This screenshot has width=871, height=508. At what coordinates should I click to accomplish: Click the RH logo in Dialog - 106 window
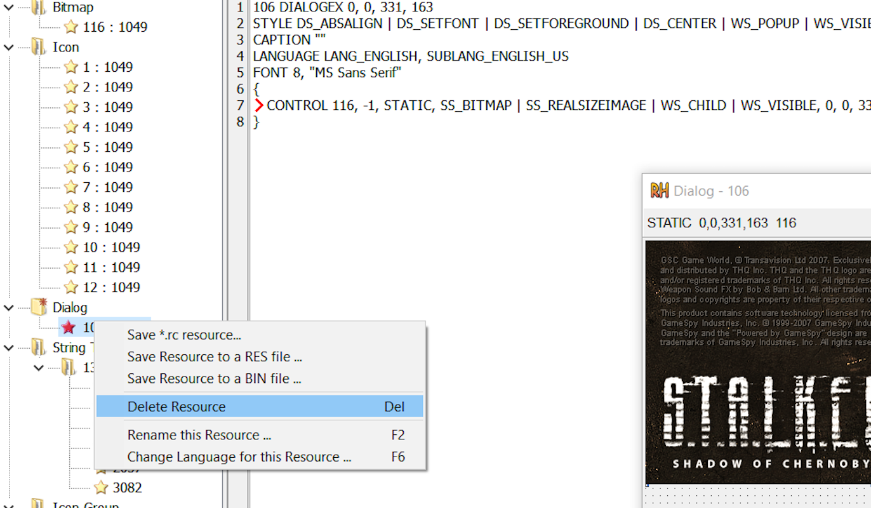tap(660, 190)
